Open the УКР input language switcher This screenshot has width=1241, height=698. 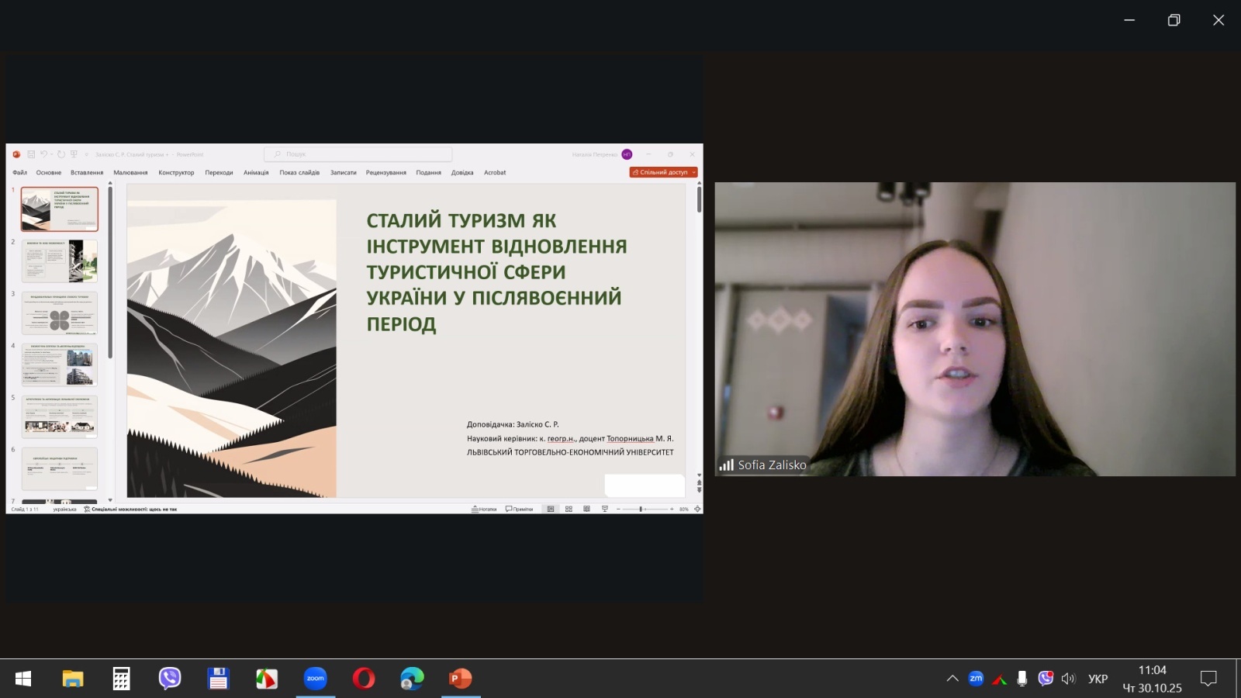click(1098, 679)
